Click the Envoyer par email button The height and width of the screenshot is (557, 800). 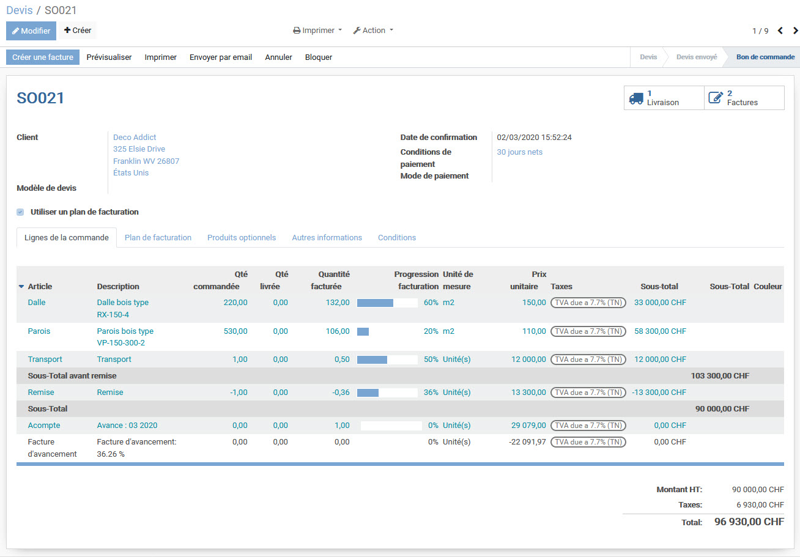221,57
